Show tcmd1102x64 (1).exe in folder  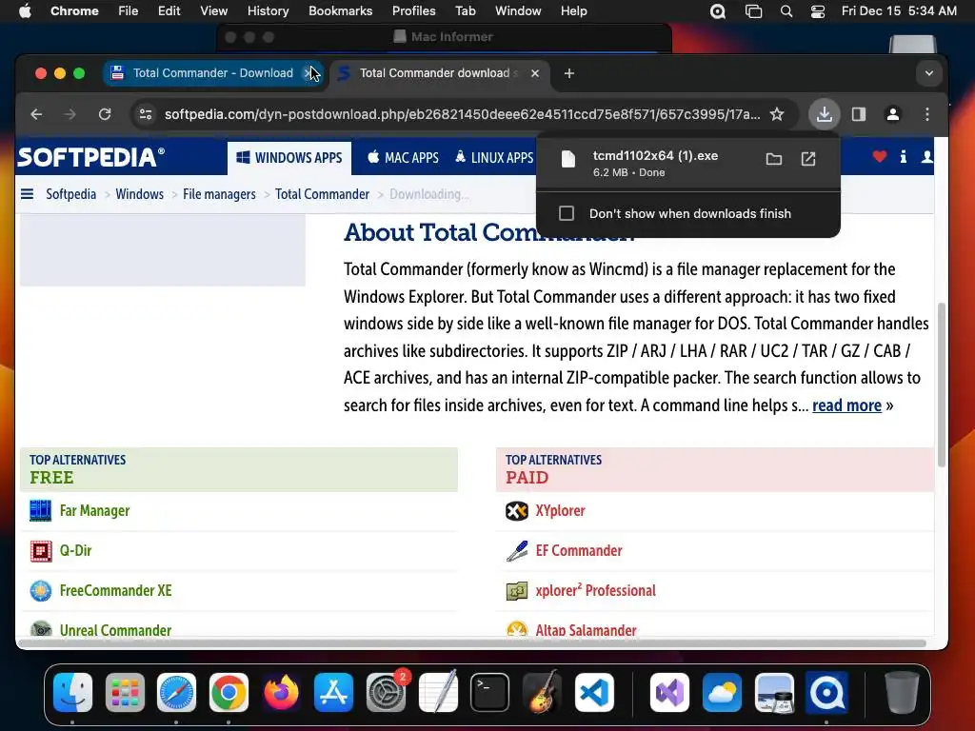coord(773,159)
